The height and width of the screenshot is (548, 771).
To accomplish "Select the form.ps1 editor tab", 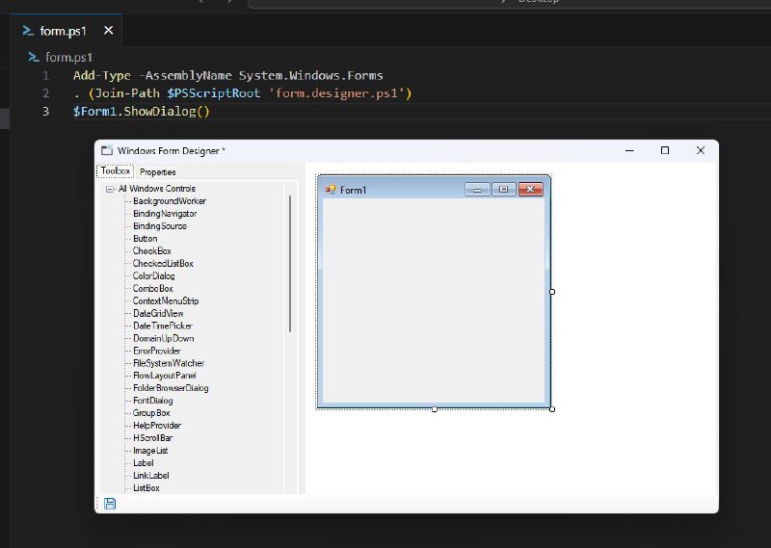I will [x=66, y=31].
